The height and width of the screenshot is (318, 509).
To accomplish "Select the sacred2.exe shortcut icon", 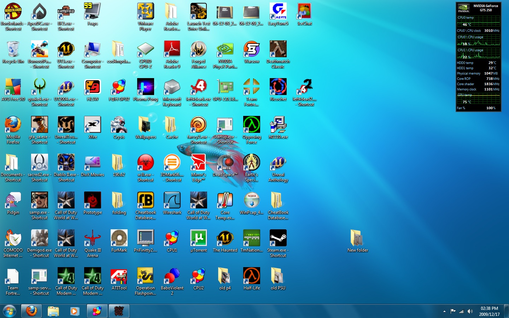I will pos(40,163).
